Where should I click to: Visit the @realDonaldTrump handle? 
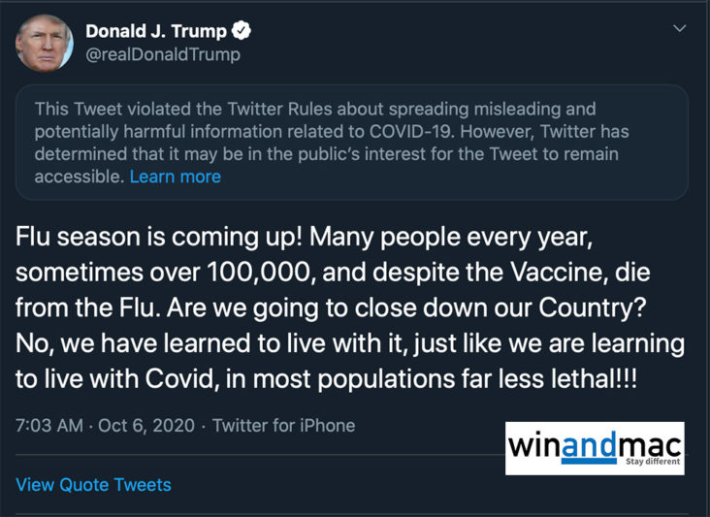[162, 54]
